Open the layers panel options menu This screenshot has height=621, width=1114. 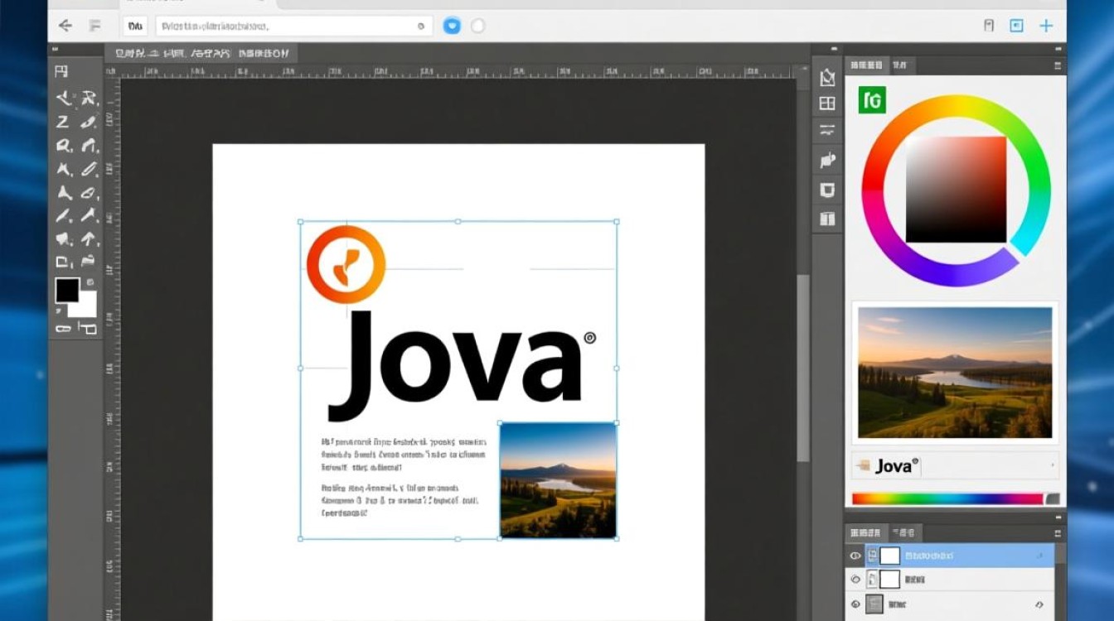pyautogui.click(x=1057, y=533)
